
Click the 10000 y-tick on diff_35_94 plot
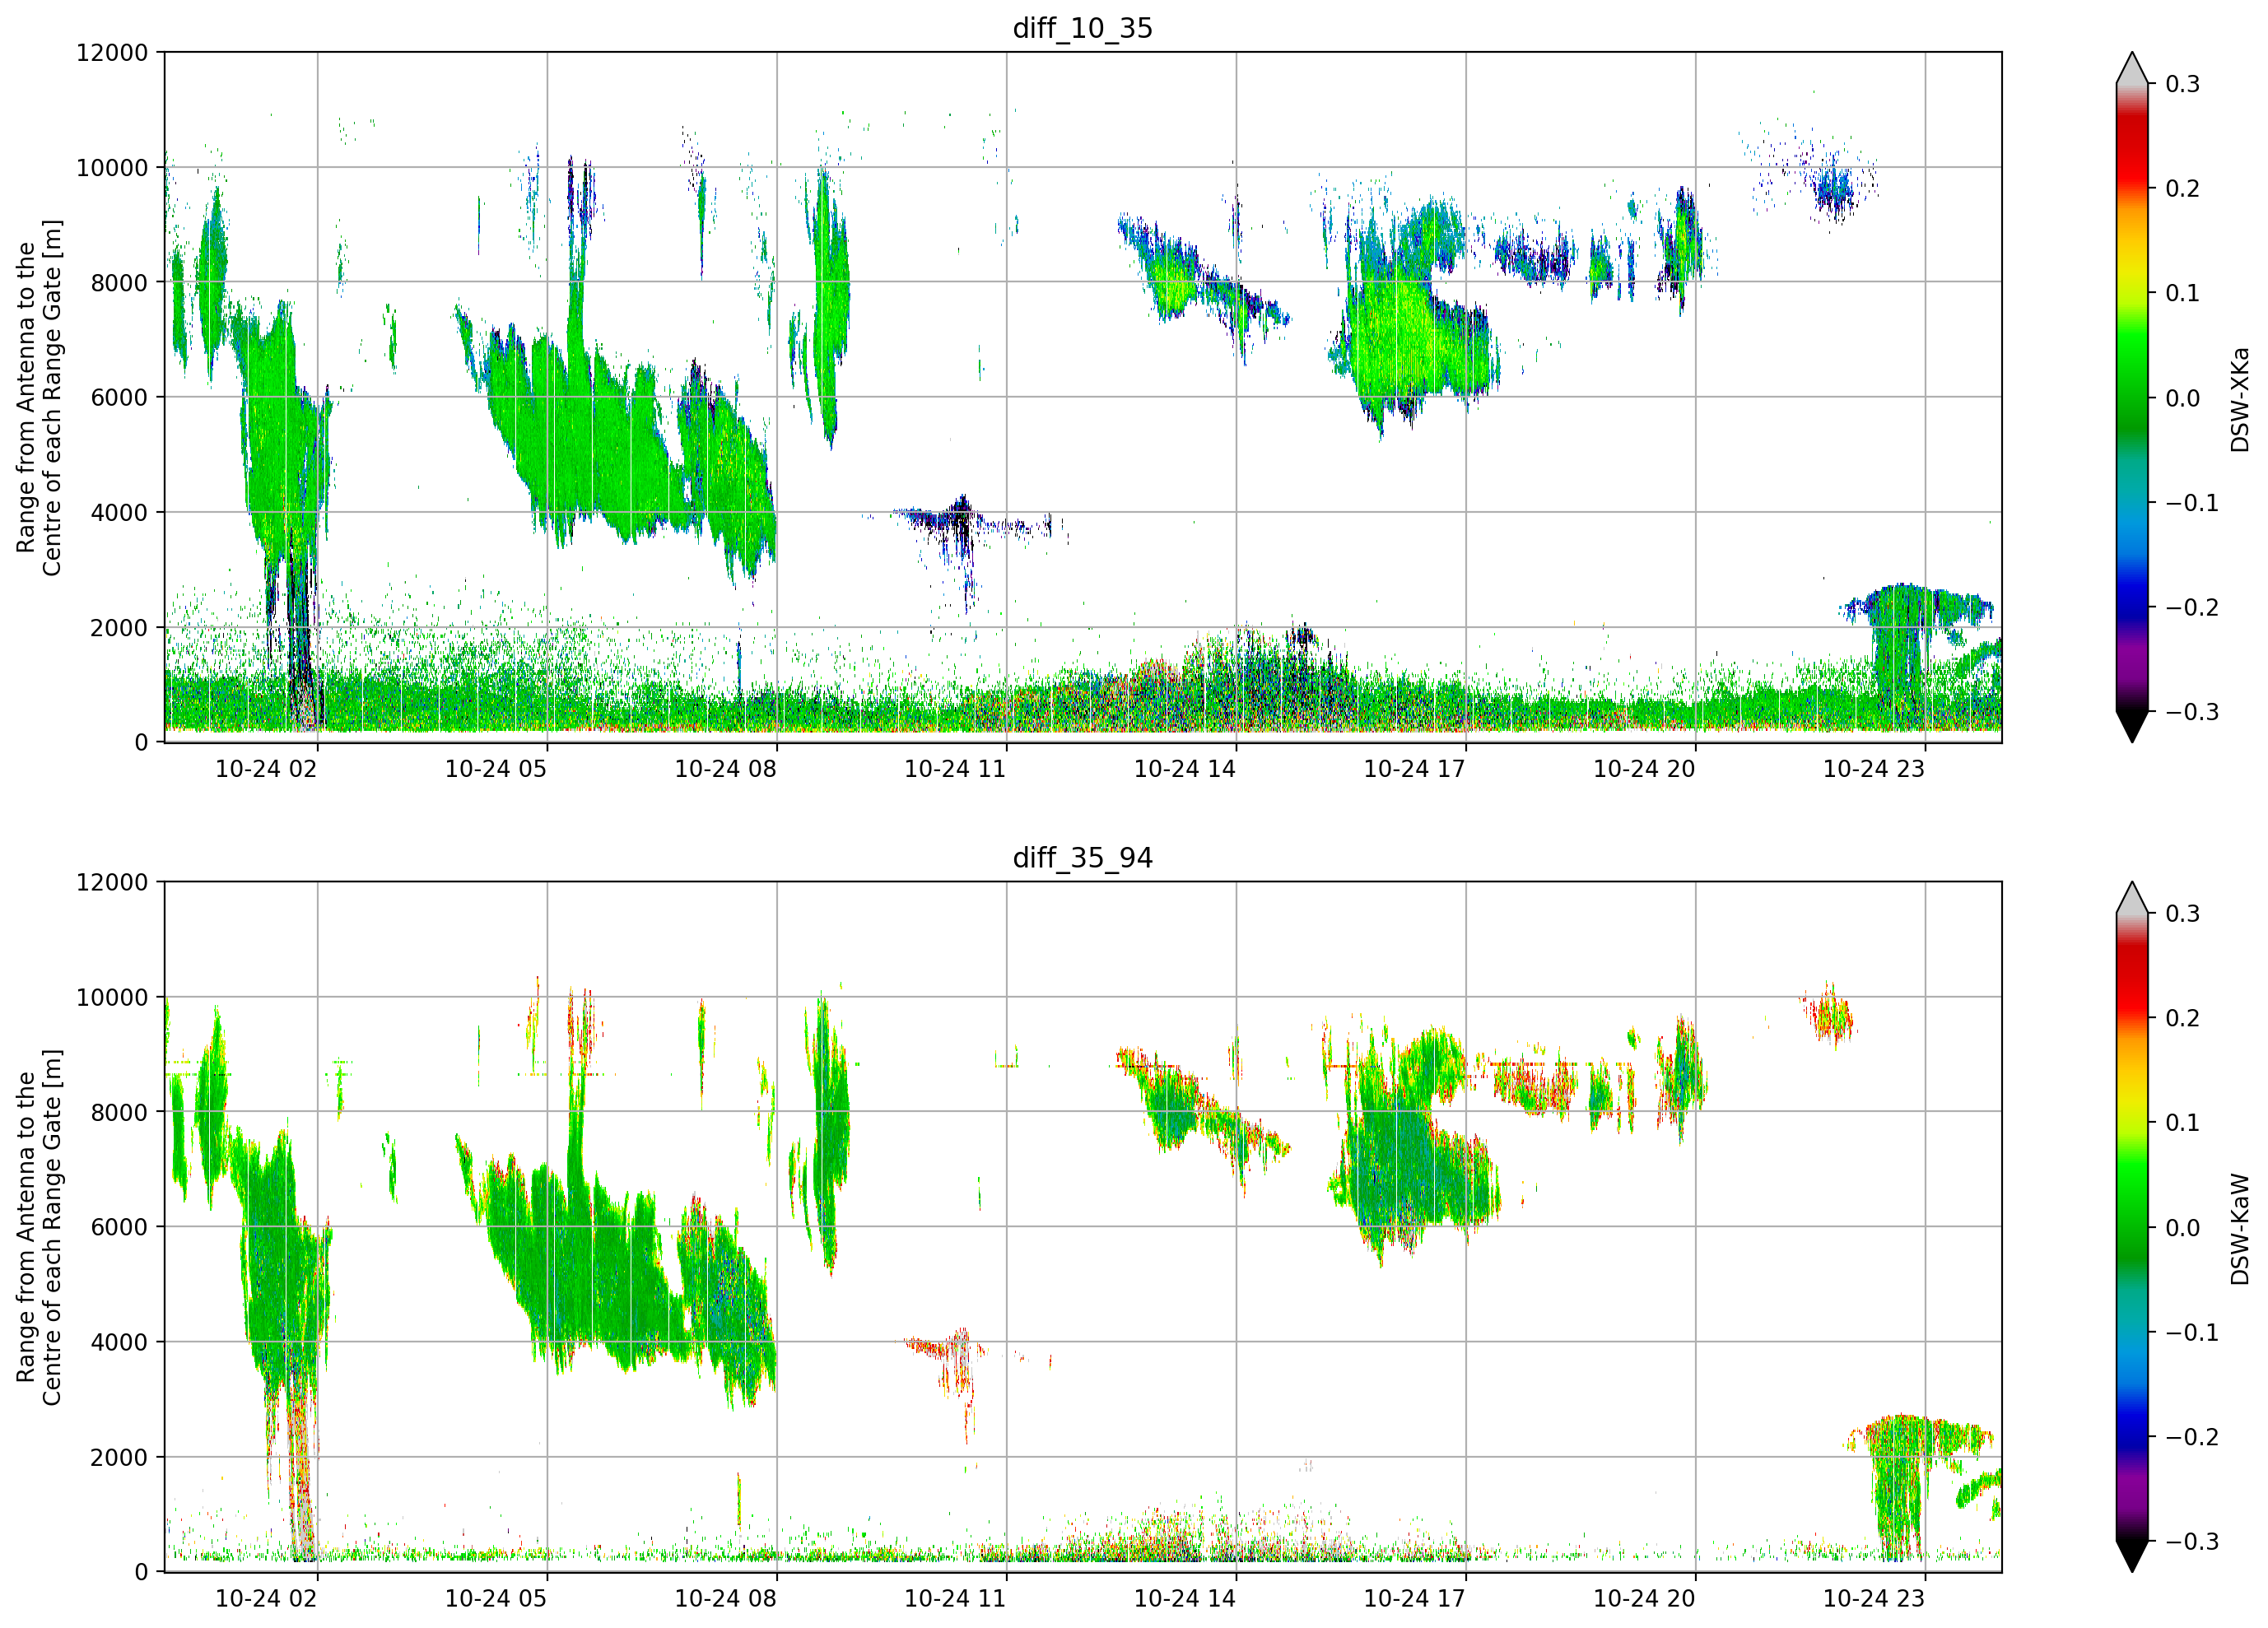(112, 997)
